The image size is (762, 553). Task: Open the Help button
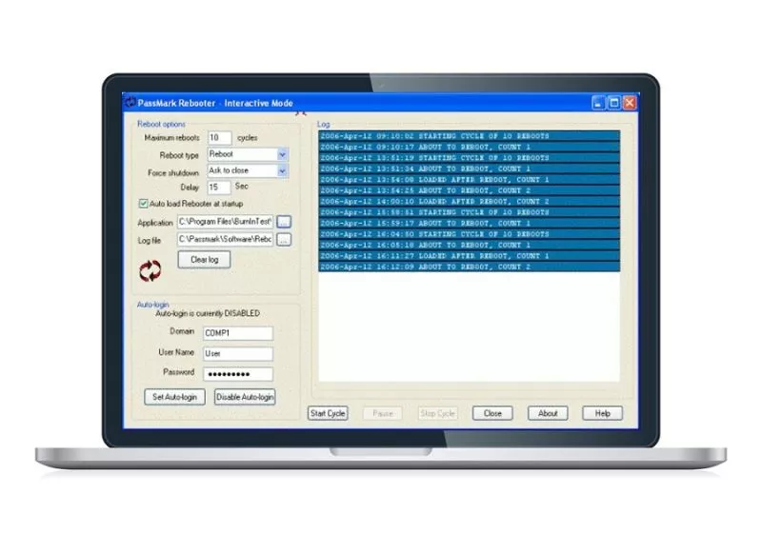pos(603,413)
